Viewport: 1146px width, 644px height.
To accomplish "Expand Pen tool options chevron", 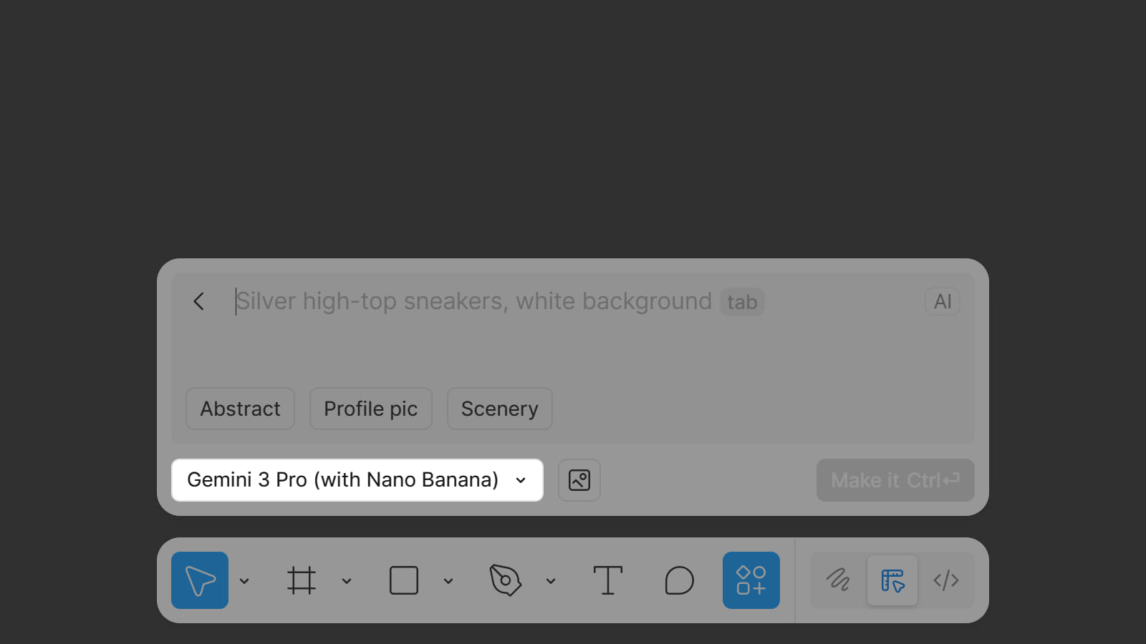I will [551, 581].
